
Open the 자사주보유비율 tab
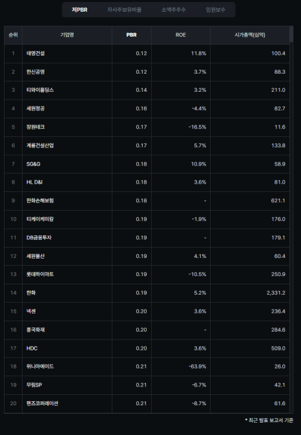click(124, 10)
